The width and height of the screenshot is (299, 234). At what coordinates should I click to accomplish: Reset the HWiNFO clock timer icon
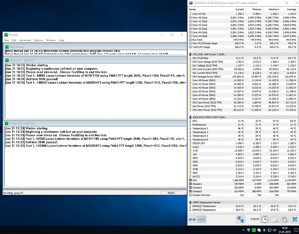click(265, 219)
